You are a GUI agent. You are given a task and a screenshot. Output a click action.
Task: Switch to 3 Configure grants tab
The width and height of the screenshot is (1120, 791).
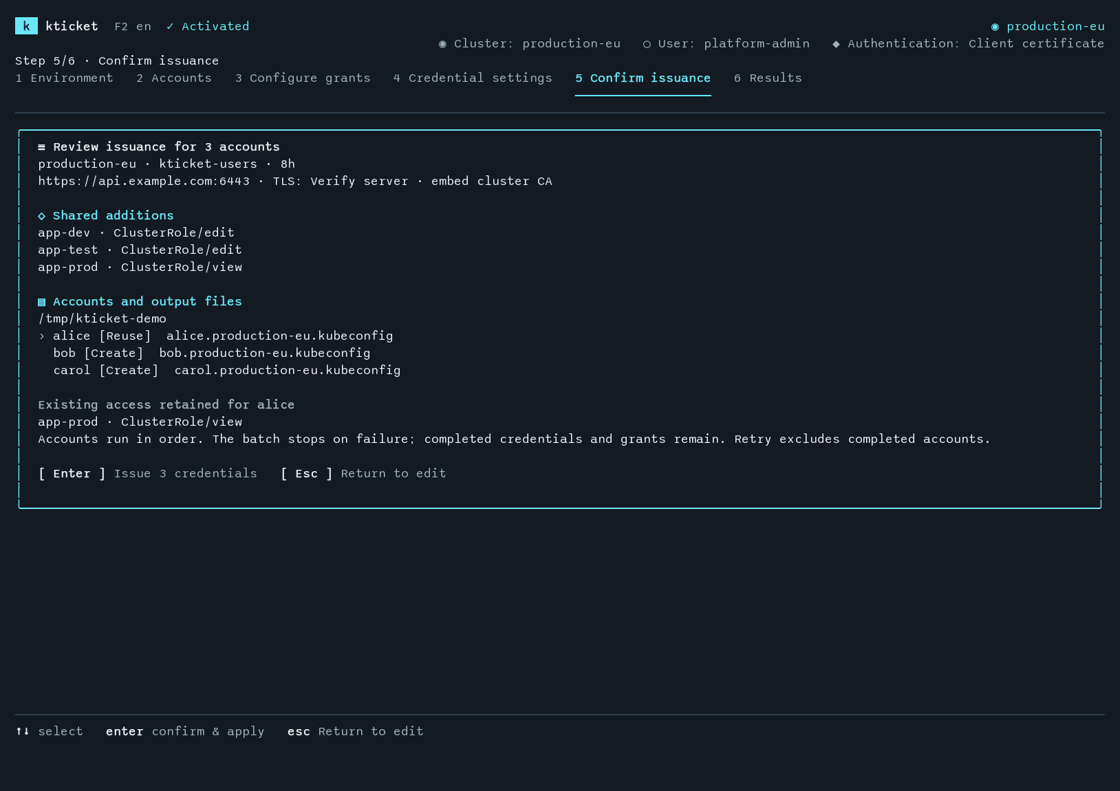tap(303, 78)
